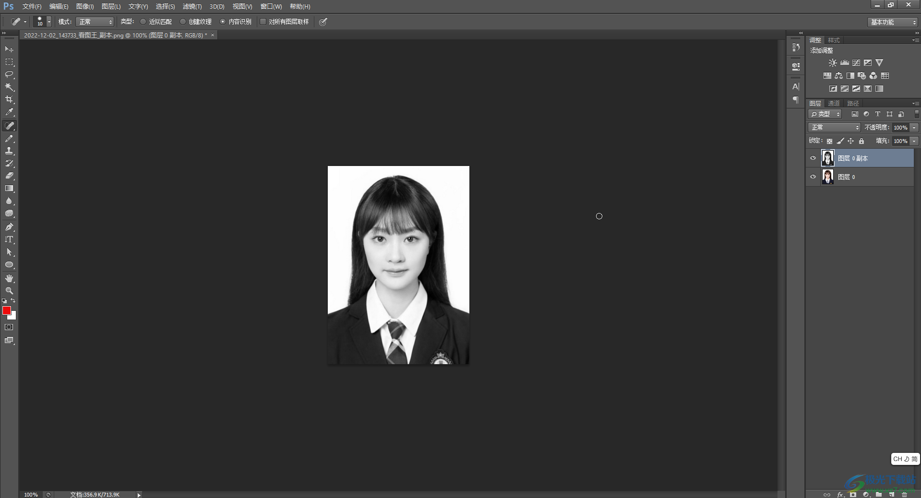Select the Type tool

click(x=9, y=239)
